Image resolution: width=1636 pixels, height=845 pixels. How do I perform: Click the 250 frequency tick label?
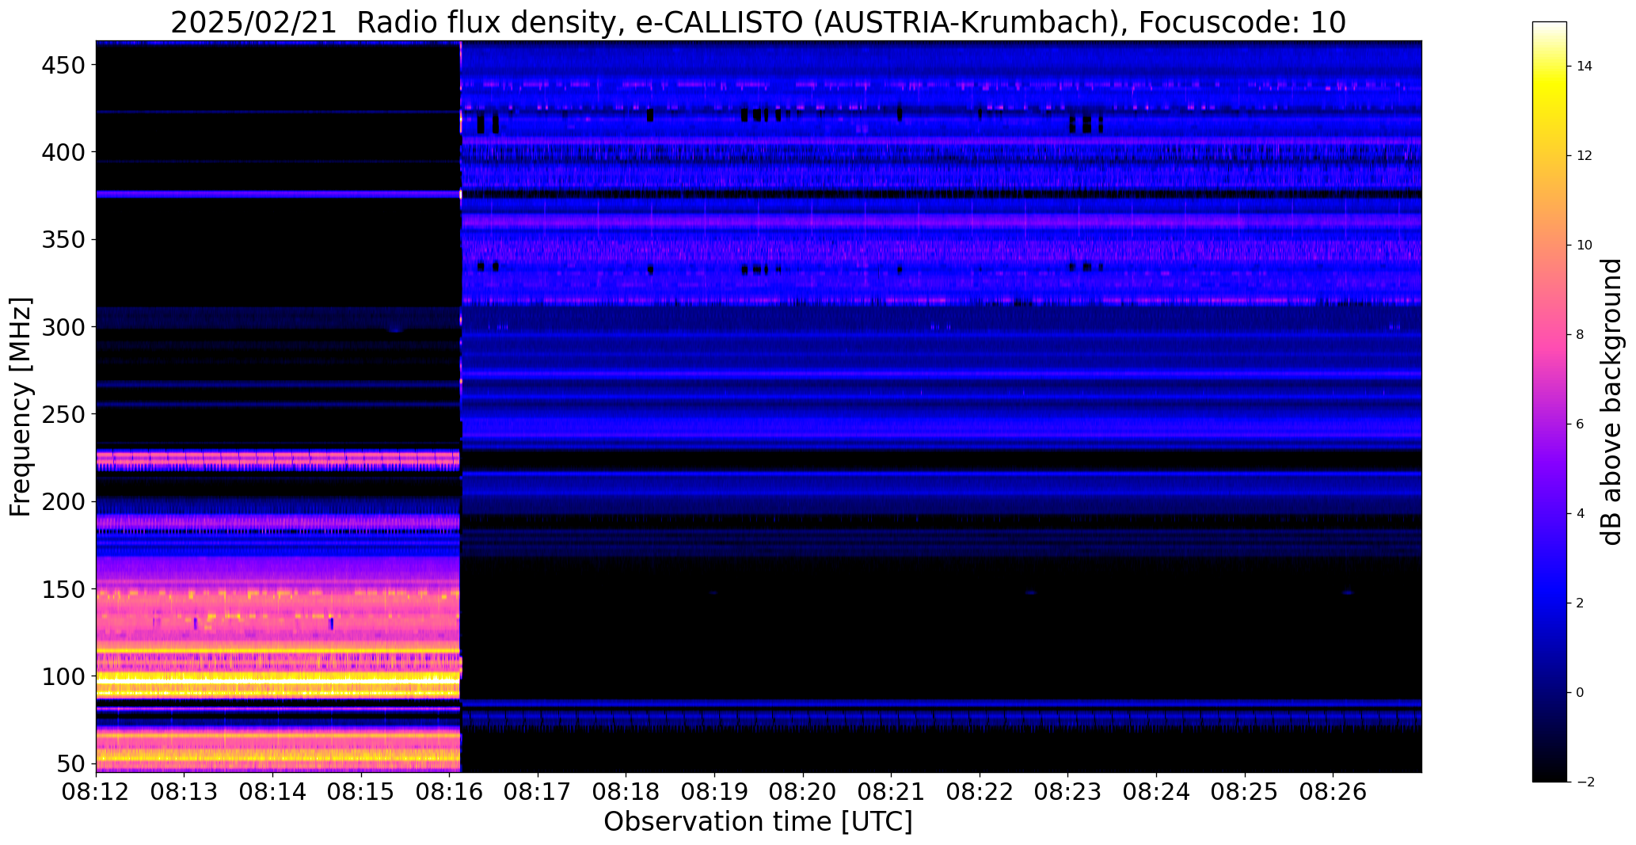point(62,414)
